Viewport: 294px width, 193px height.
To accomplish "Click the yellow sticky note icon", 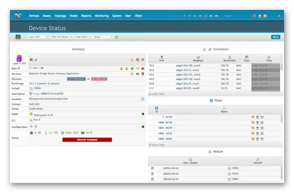I will pos(265,16).
